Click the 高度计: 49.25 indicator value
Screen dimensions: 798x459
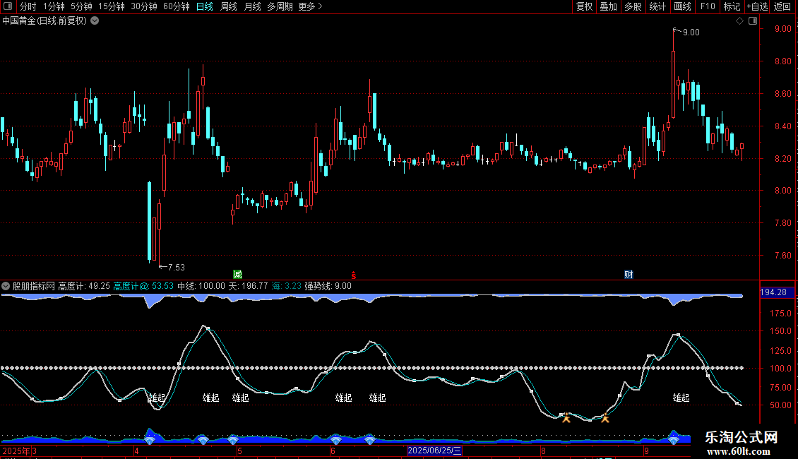tap(84, 286)
